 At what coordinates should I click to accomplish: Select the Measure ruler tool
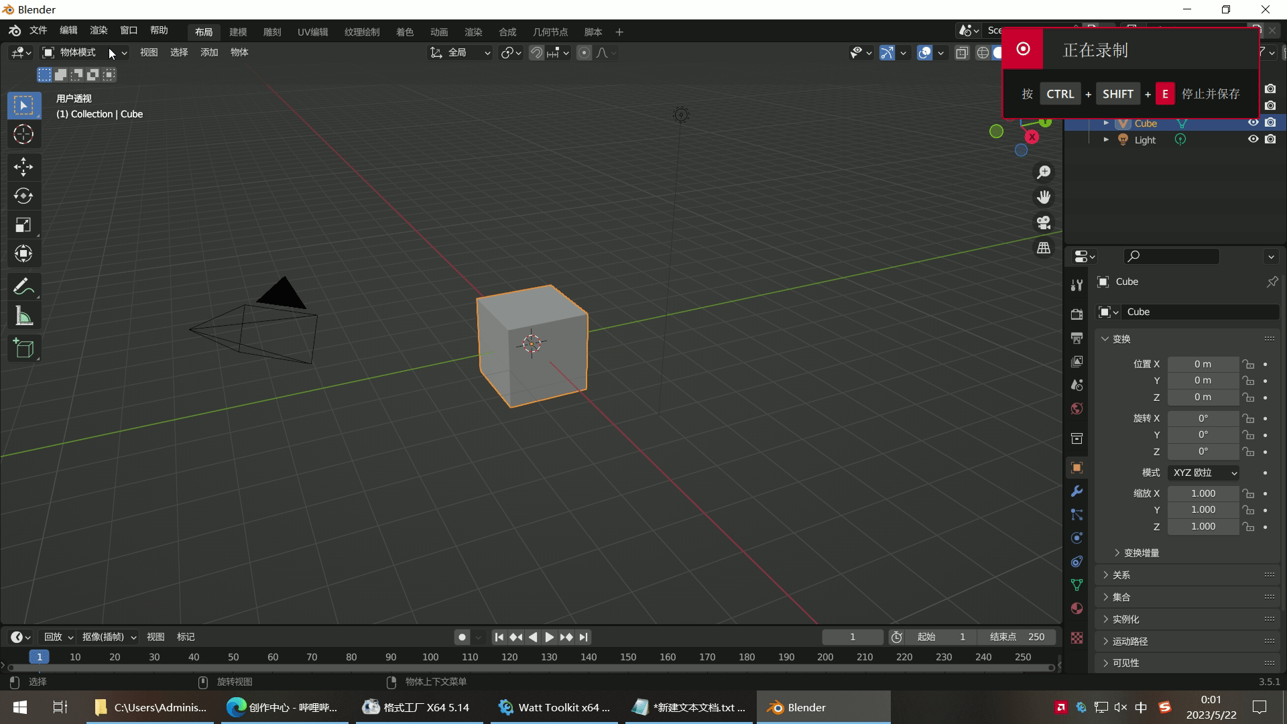click(23, 316)
